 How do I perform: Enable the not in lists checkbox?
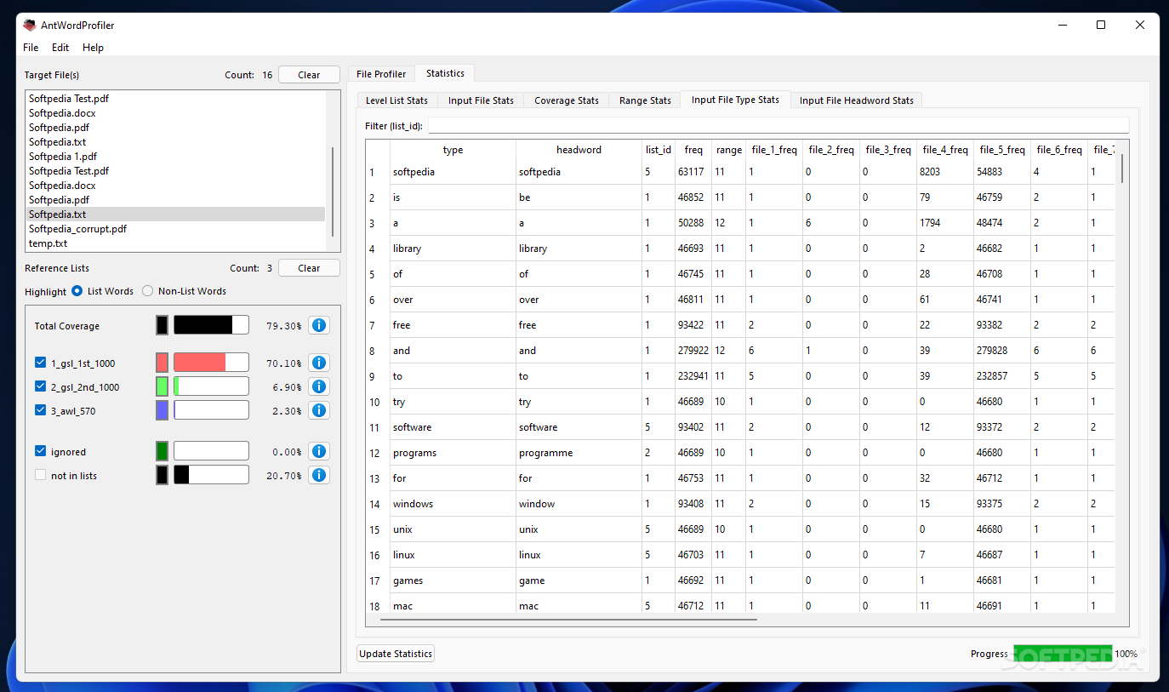tap(40, 475)
